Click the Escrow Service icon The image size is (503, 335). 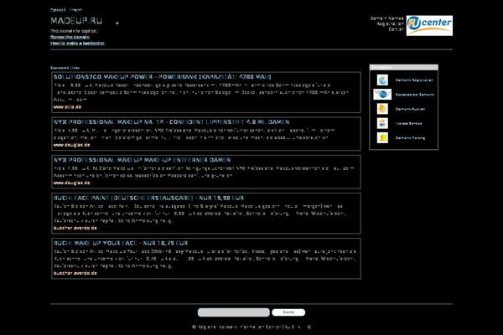pos(382,123)
